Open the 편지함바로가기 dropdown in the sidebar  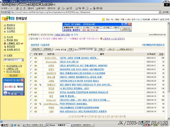pyautogui.click(x=22, y=60)
